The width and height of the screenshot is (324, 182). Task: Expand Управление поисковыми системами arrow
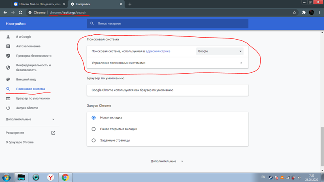coord(241,63)
